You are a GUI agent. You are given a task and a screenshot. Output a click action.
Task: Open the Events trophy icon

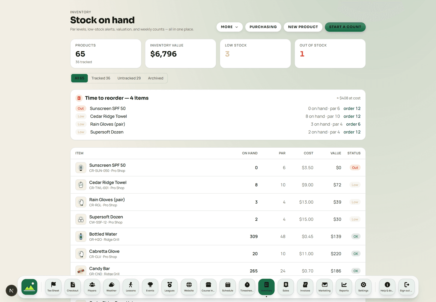pyautogui.click(x=150, y=287)
